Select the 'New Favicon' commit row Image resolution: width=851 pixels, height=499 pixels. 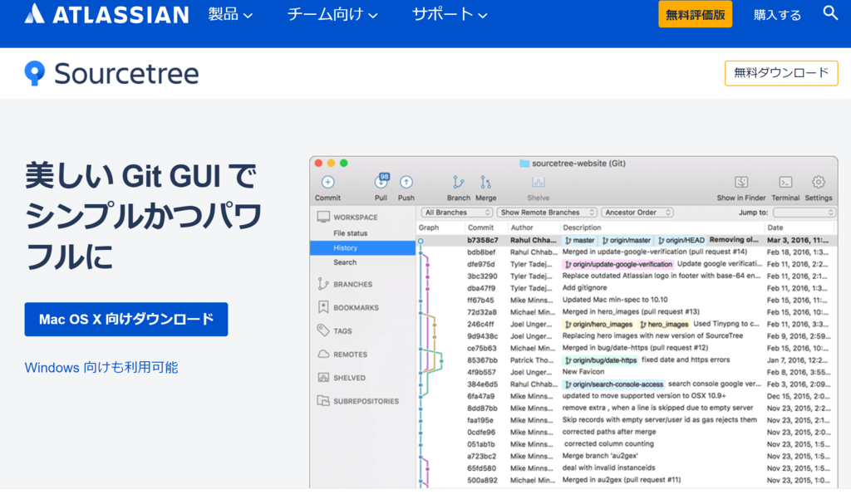point(627,372)
